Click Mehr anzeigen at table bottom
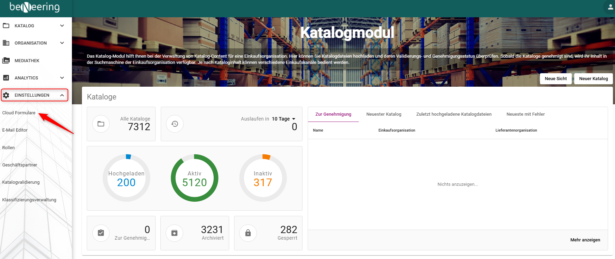Screen dimensions: 615x259 (x=585, y=240)
